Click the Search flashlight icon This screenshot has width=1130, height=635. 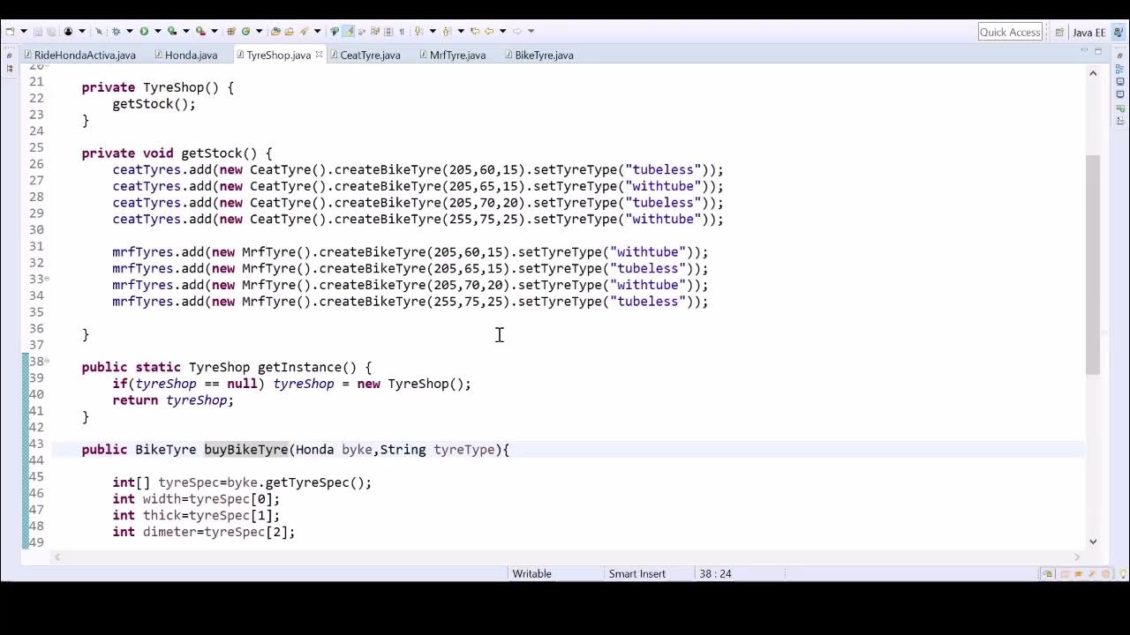coord(304,31)
